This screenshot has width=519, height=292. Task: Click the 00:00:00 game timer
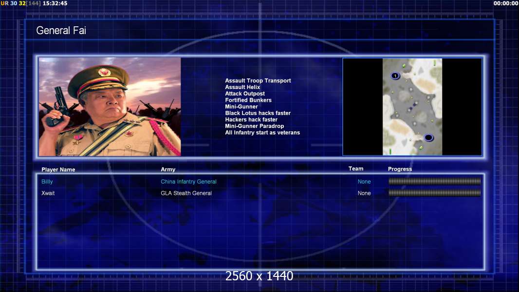tap(506, 3)
